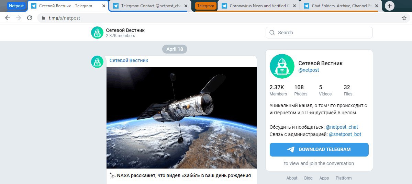The width and height of the screenshot is (412, 184).
Task: View site security padlock info
Action: pos(43,18)
